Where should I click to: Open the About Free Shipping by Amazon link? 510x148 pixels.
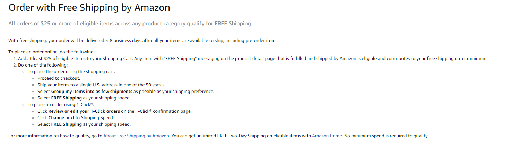136,136
